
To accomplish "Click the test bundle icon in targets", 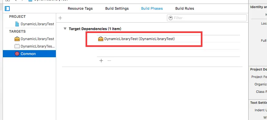I will coord(17,46).
